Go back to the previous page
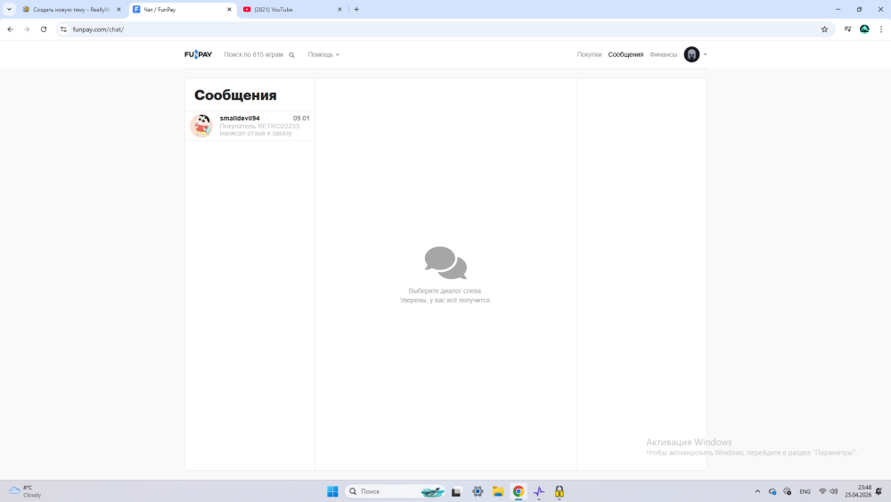The width and height of the screenshot is (891, 502). [x=10, y=29]
